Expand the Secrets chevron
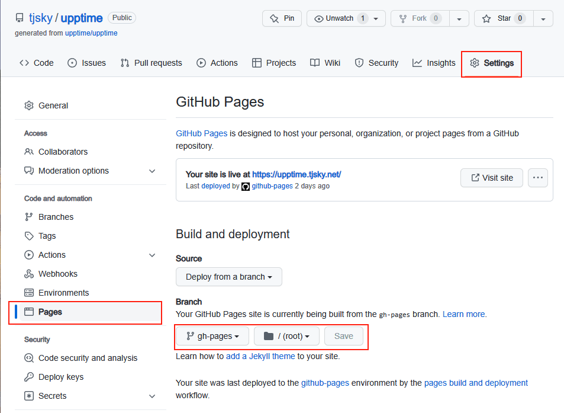The width and height of the screenshot is (564, 413). click(x=152, y=396)
